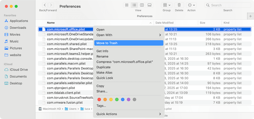The image size is (254, 119).
Task: Apply the purple tag color
Action: tap(129, 100)
